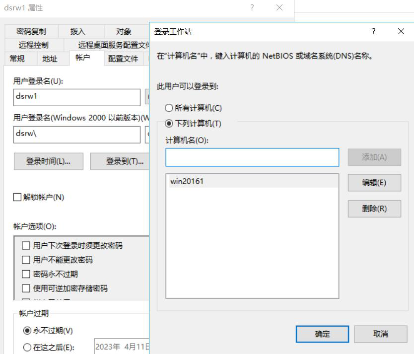This screenshot has height=354, width=414.
Task: Switch to 常规 tab
Action: click(x=20, y=59)
